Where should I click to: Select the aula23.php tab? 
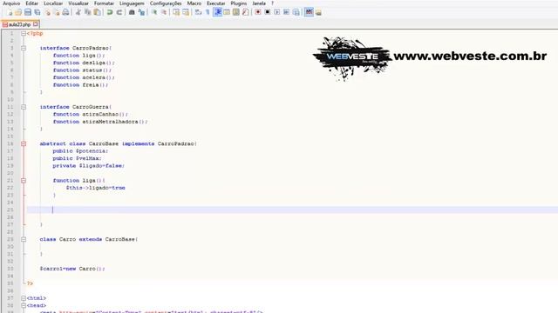(x=19, y=24)
